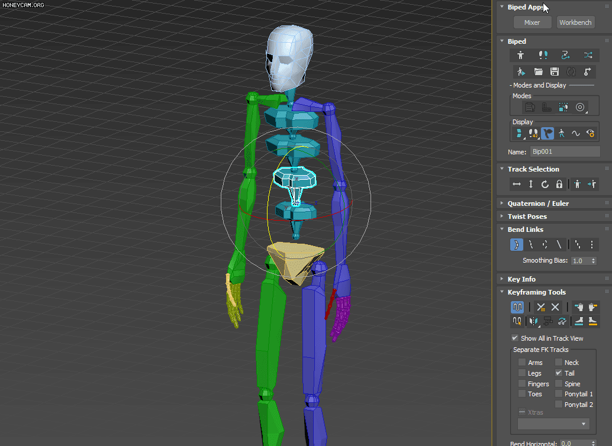
Task: Activate Mixer Mode crossed arrows icon
Action: click(x=588, y=55)
